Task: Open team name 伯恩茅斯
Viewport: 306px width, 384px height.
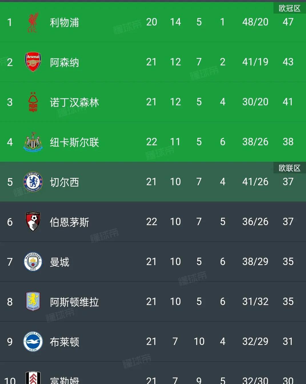Action: pos(69,222)
